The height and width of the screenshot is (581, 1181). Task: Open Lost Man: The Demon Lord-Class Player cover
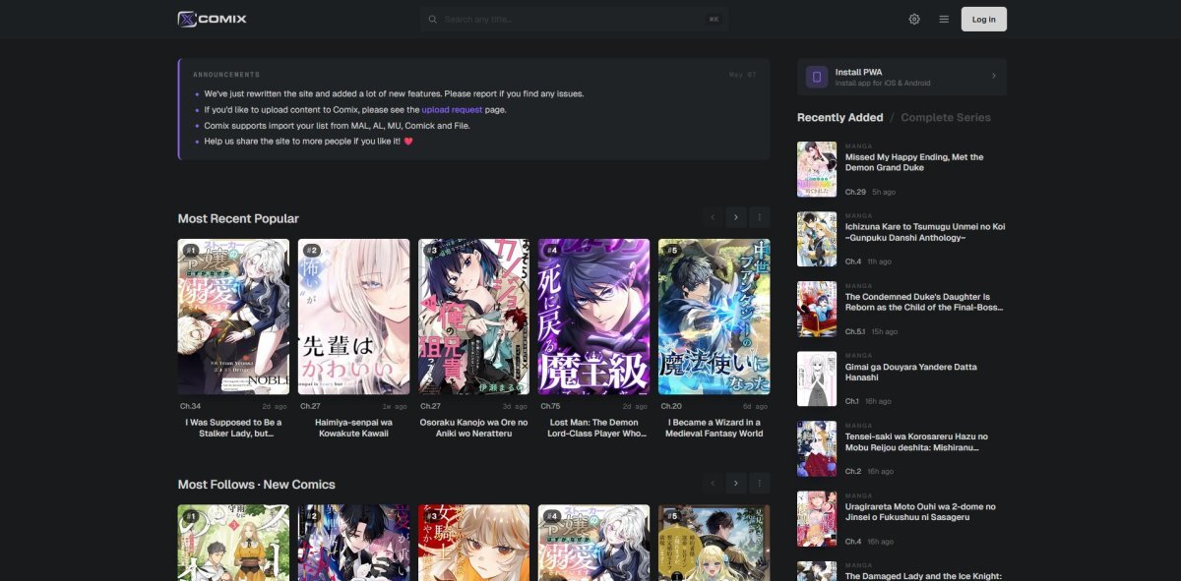click(593, 317)
